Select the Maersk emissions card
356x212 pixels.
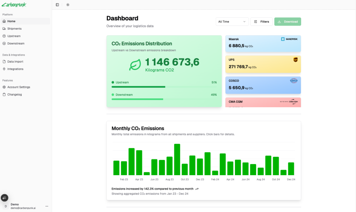(263, 44)
